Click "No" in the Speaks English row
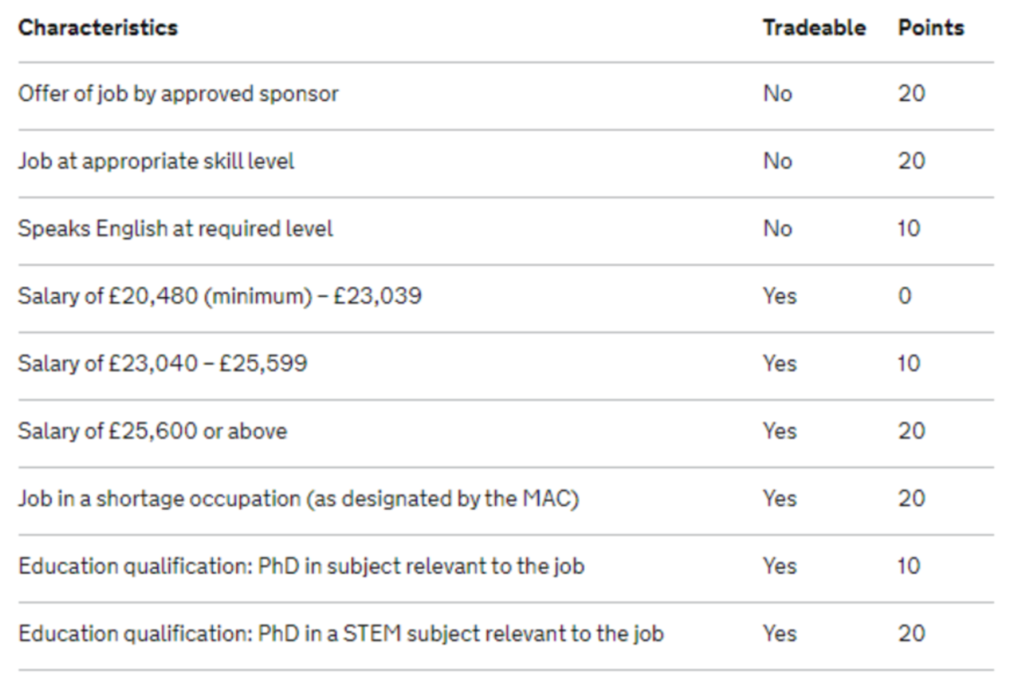The width and height of the screenshot is (1014, 680). click(777, 229)
